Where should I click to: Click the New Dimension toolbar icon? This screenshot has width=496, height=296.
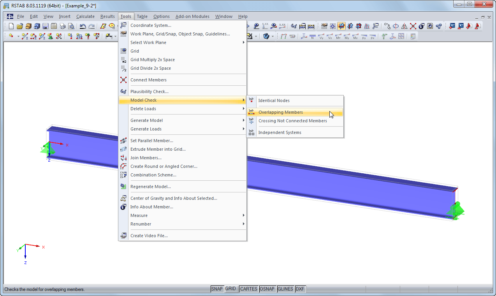pyautogui.click(x=109, y=36)
